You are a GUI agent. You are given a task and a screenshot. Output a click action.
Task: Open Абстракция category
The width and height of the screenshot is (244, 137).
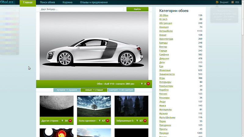click(166, 23)
